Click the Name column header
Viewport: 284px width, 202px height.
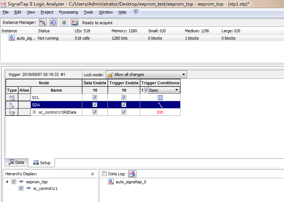(x=56, y=90)
